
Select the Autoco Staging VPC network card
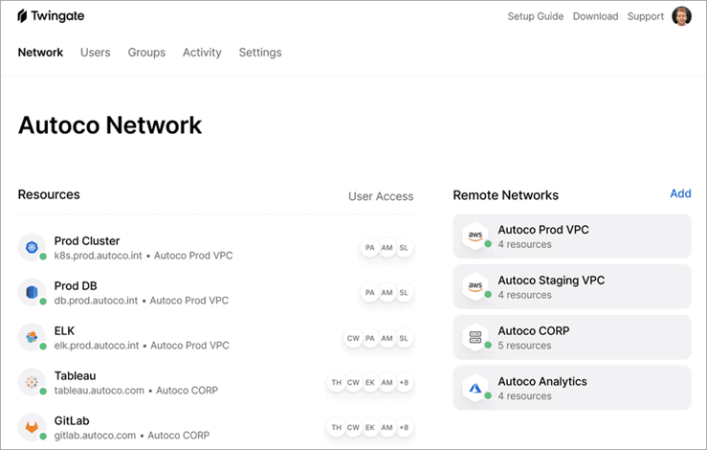tap(572, 287)
